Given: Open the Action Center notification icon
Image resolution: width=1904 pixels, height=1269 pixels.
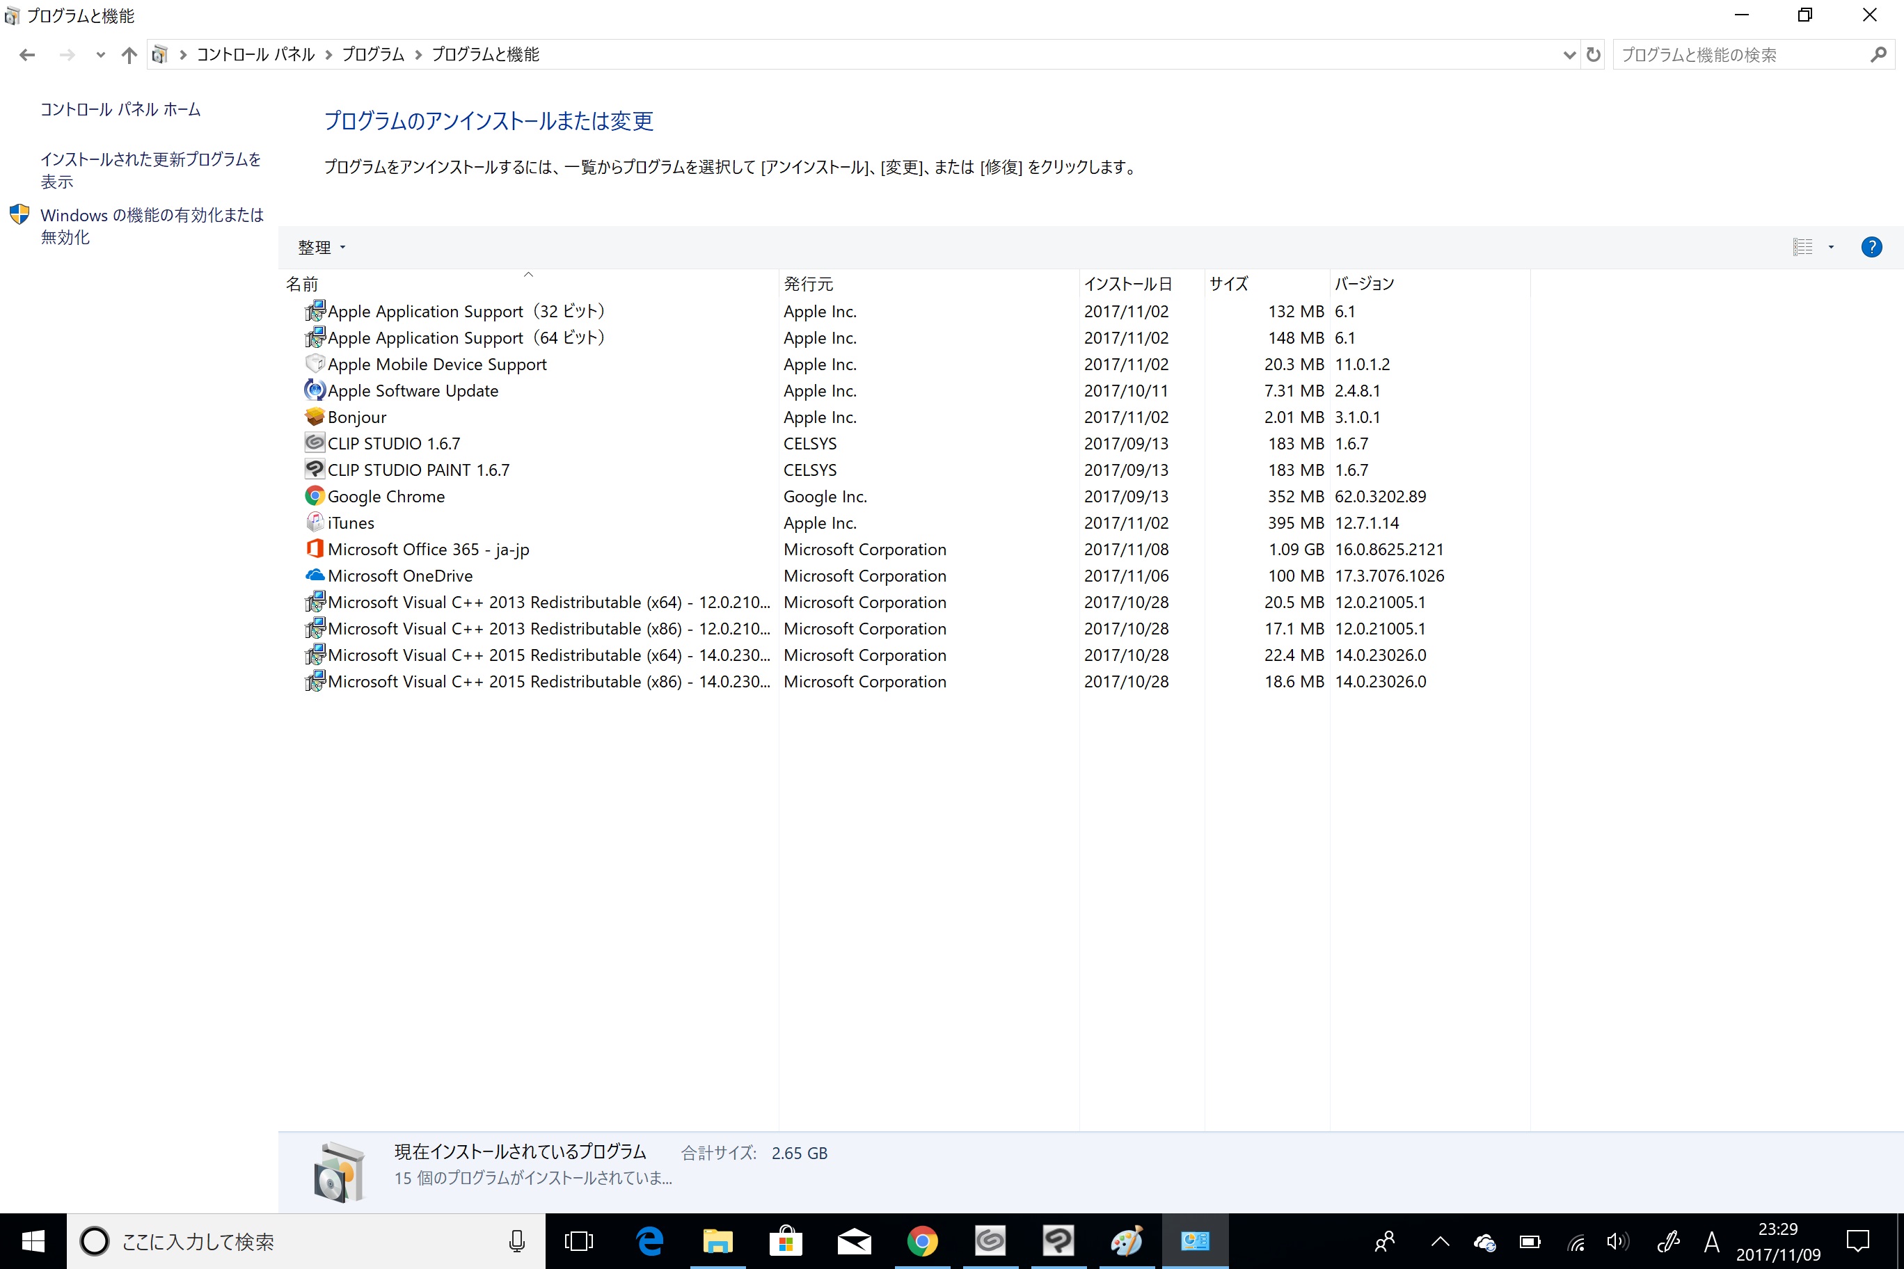Looking at the screenshot, I should pyautogui.click(x=1858, y=1240).
